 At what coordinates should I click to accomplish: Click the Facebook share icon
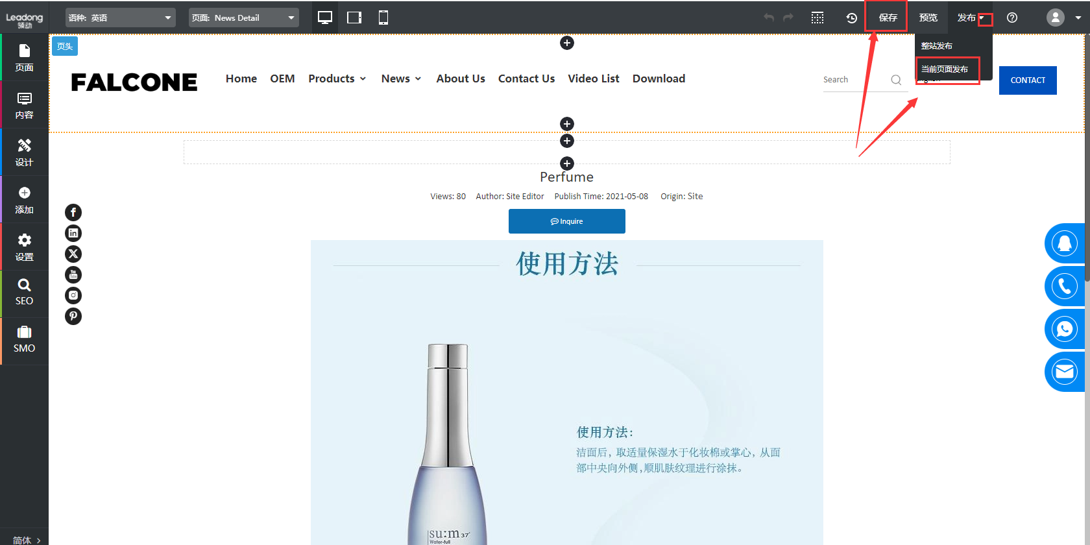point(73,212)
